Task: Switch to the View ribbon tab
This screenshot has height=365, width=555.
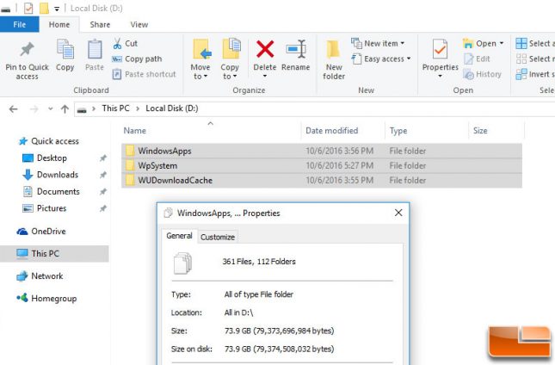Action: 139,24
